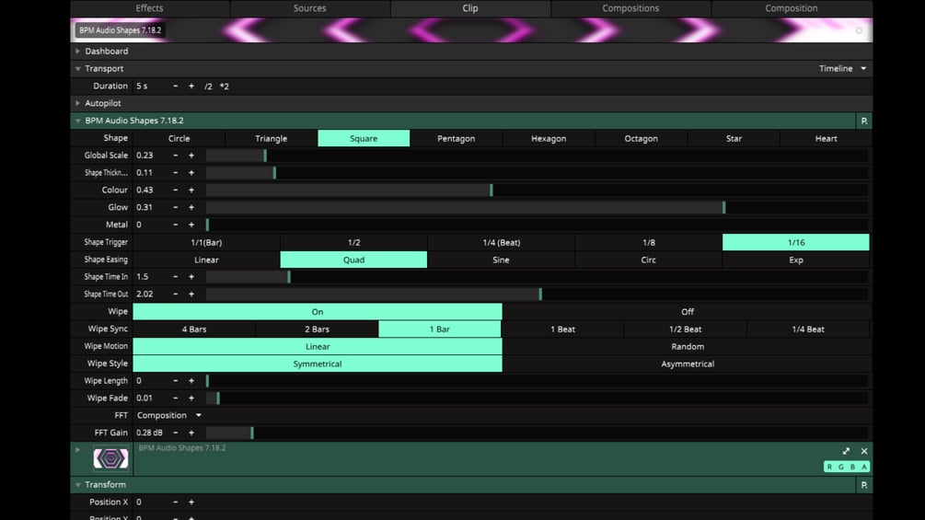Screen dimensions: 925x520
Task: Increase Global Scale with plus
Action: (x=191, y=155)
